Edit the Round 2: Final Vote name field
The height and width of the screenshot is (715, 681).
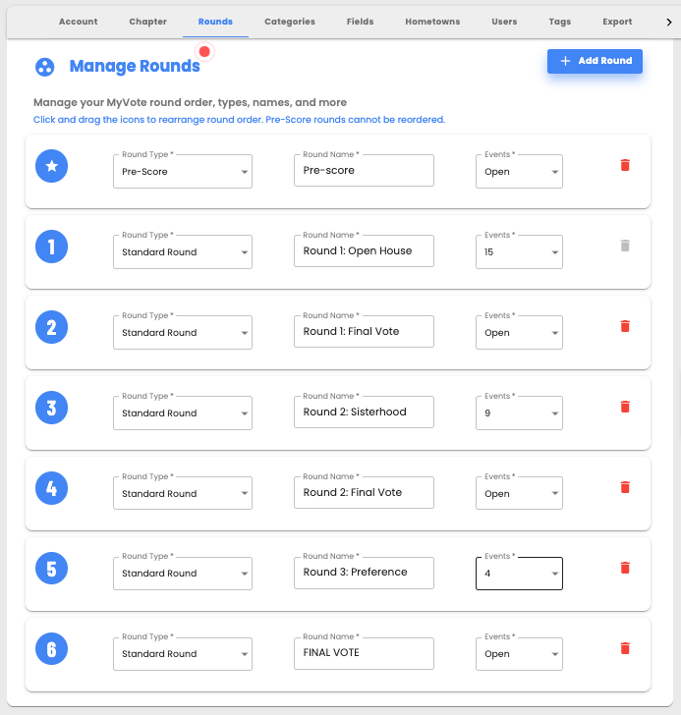pyautogui.click(x=364, y=492)
